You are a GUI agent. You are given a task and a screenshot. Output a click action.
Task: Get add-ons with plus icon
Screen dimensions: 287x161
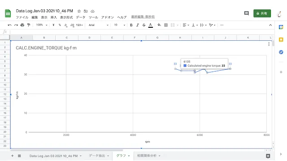[x=281, y=72]
